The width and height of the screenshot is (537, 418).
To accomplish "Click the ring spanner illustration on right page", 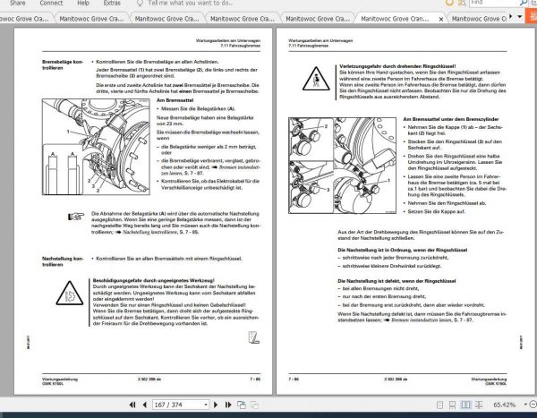I will [342, 166].
